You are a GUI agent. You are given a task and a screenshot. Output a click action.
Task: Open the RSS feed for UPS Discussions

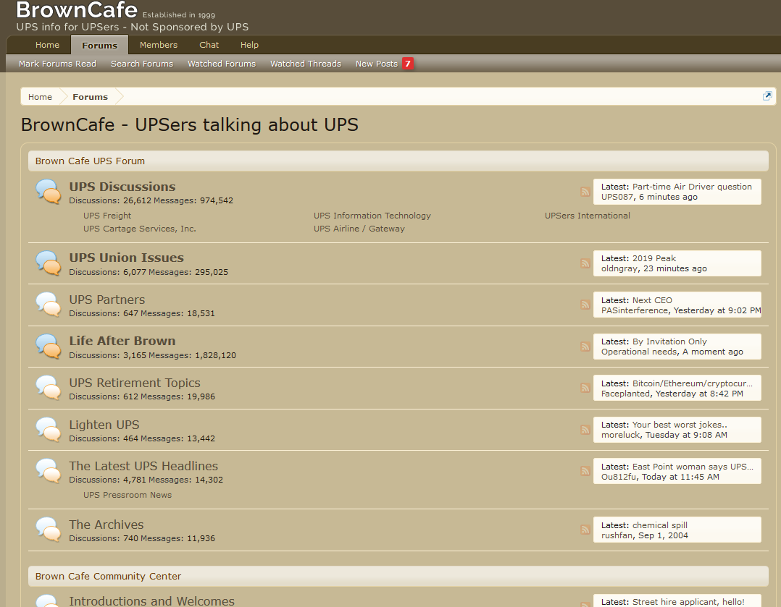(585, 192)
